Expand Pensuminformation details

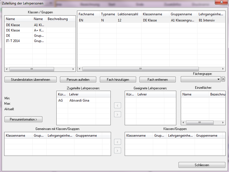click(x=23, y=119)
